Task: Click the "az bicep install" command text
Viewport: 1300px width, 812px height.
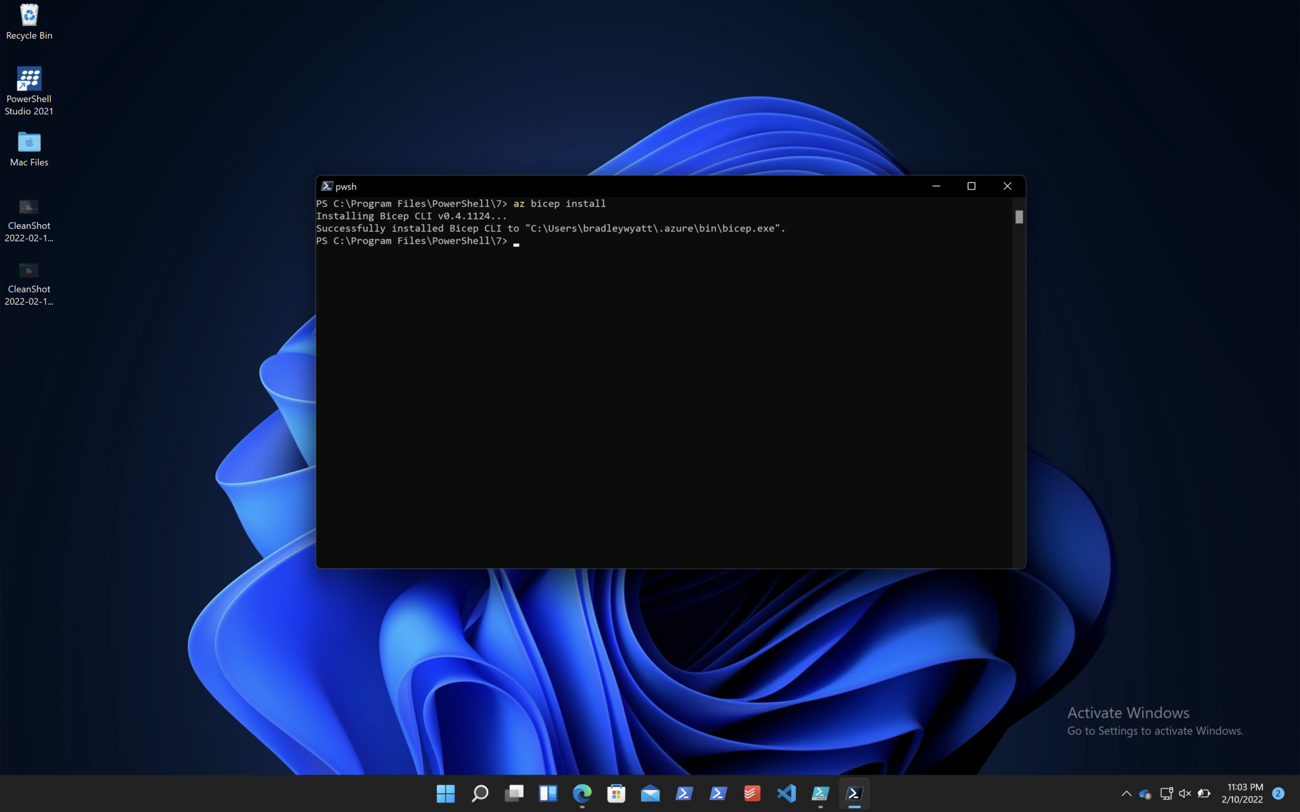Action: coord(559,204)
